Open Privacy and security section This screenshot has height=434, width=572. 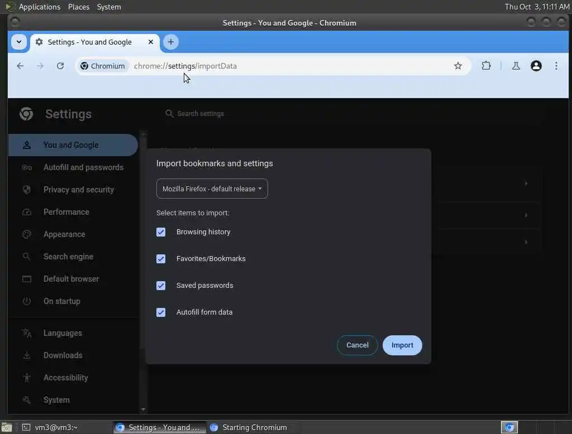click(x=73, y=190)
